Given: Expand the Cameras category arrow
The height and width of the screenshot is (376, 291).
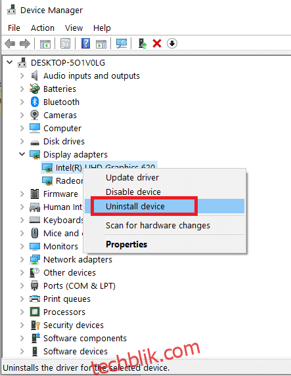Looking at the screenshot, I should (x=22, y=115).
